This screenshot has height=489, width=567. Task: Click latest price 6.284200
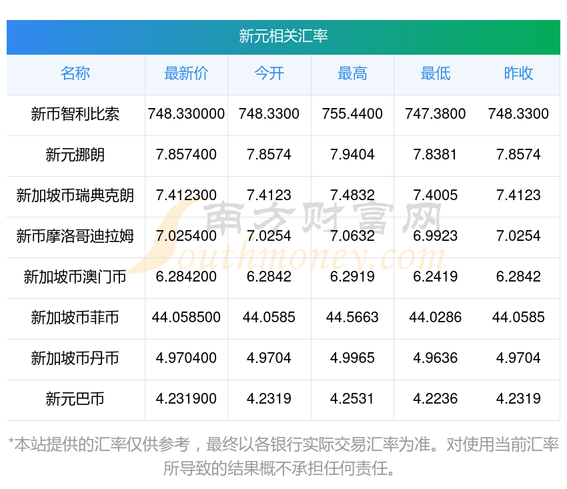click(x=186, y=277)
